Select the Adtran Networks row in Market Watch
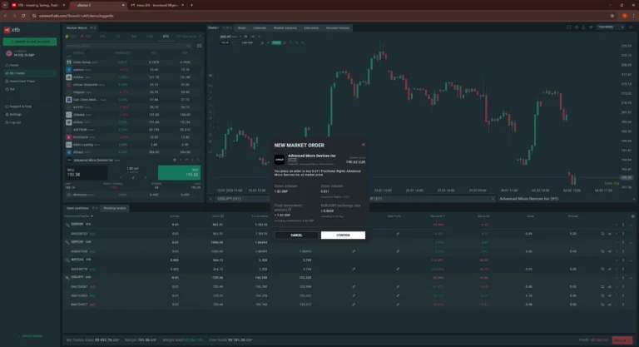The height and width of the screenshot is (347, 639). [x=133, y=85]
